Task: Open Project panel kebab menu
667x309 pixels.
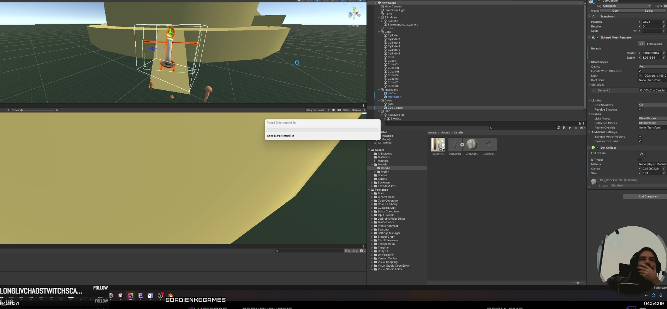Action: click(583, 123)
